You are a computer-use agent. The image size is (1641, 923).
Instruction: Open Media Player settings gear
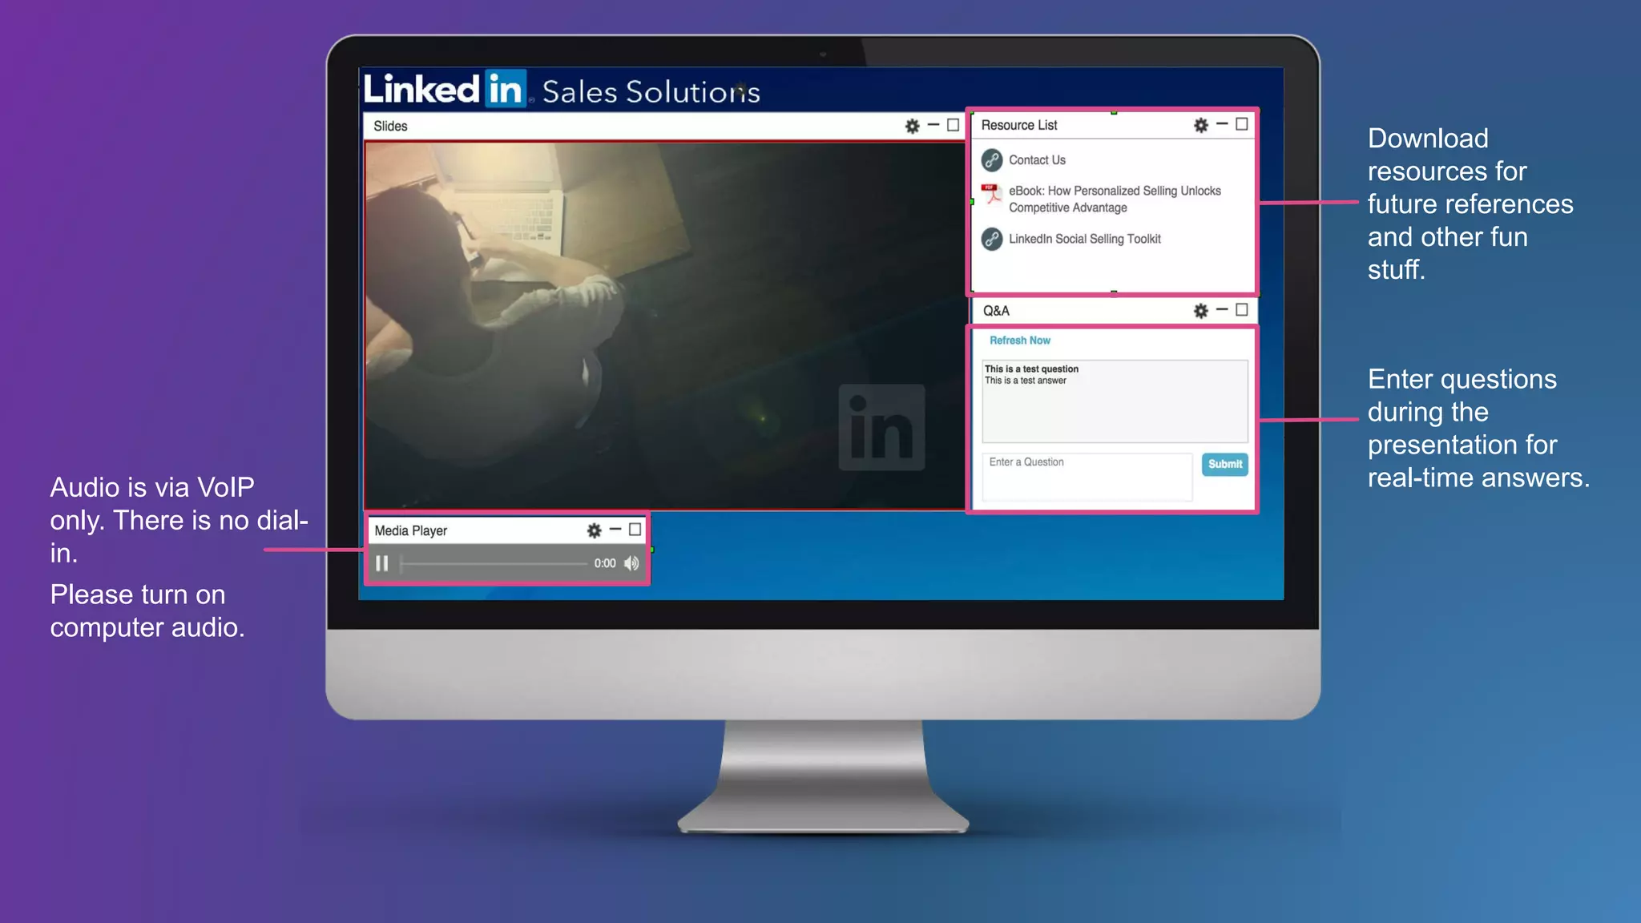pos(594,530)
